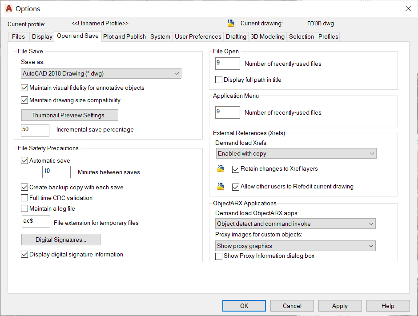Click drawing icon beside Allow other users Refedit
The height and width of the screenshot is (316, 418).
tap(221, 187)
